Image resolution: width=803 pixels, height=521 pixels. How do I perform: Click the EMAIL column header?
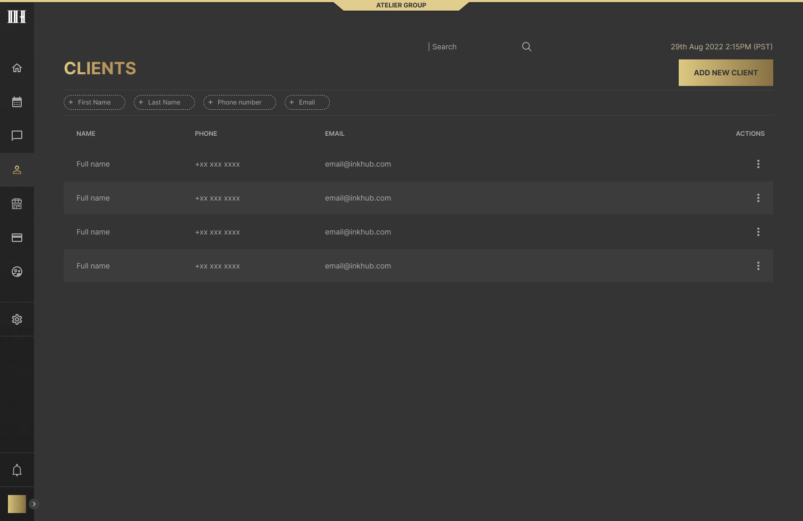point(335,134)
